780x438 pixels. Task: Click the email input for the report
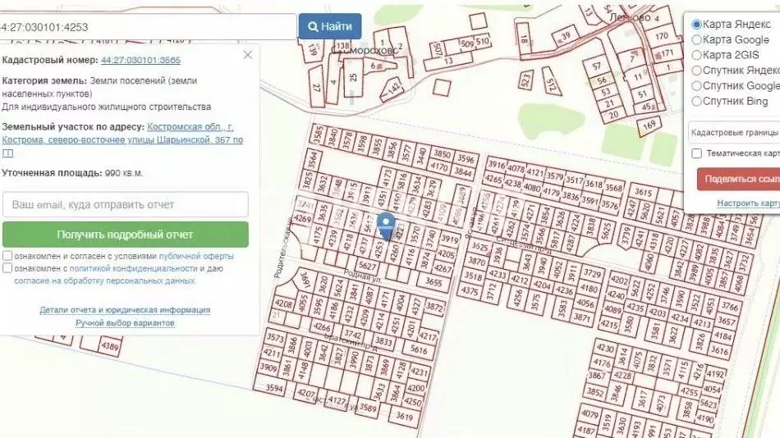tap(126, 204)
